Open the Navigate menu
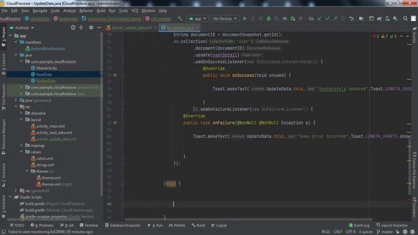Viewport: 418px width, 235px height. (x=40, y=11)
